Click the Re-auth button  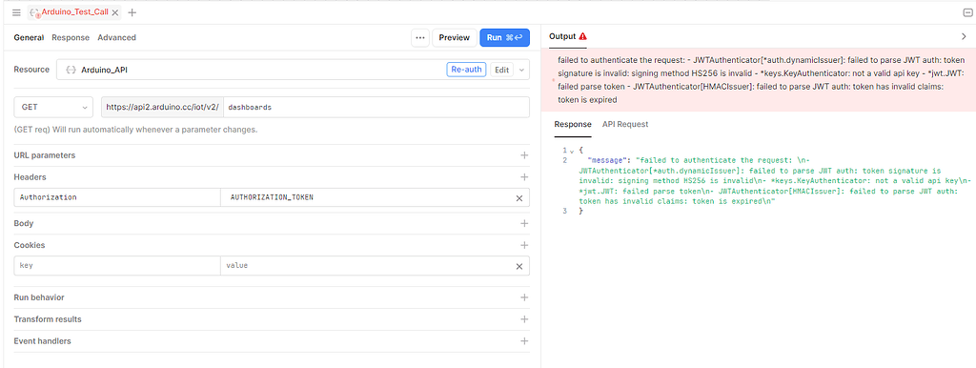click(x=466, y=70)
